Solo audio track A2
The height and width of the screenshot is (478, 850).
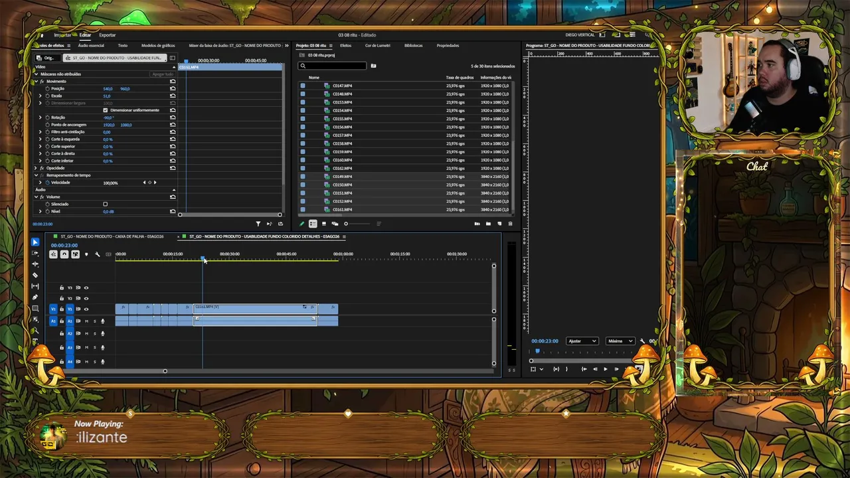[x=94, y=333]
